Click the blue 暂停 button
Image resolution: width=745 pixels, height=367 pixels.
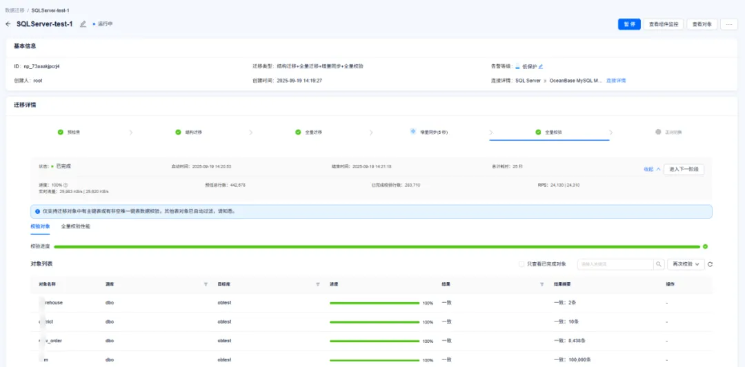pos(629,24)
